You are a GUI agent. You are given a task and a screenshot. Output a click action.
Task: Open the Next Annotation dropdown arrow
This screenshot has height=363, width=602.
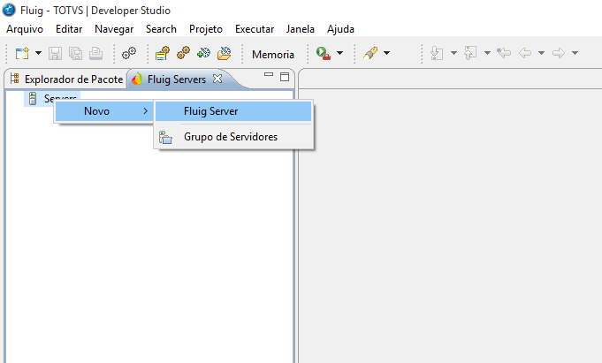click(453, 53)
